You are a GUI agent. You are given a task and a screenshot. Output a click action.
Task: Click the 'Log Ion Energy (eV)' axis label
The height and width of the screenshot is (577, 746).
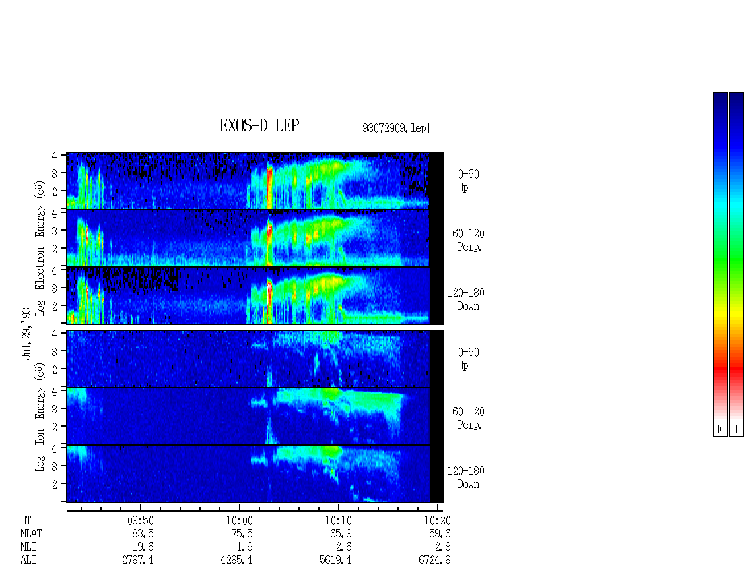40,417
